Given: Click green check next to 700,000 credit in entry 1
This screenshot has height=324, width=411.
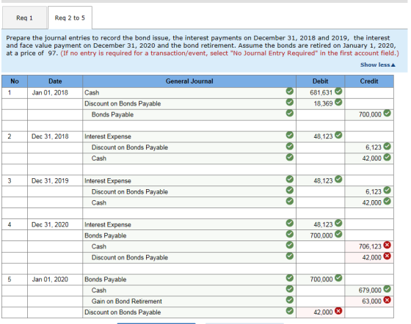Looking at the screenshot, I should click(x=388, y=113).
